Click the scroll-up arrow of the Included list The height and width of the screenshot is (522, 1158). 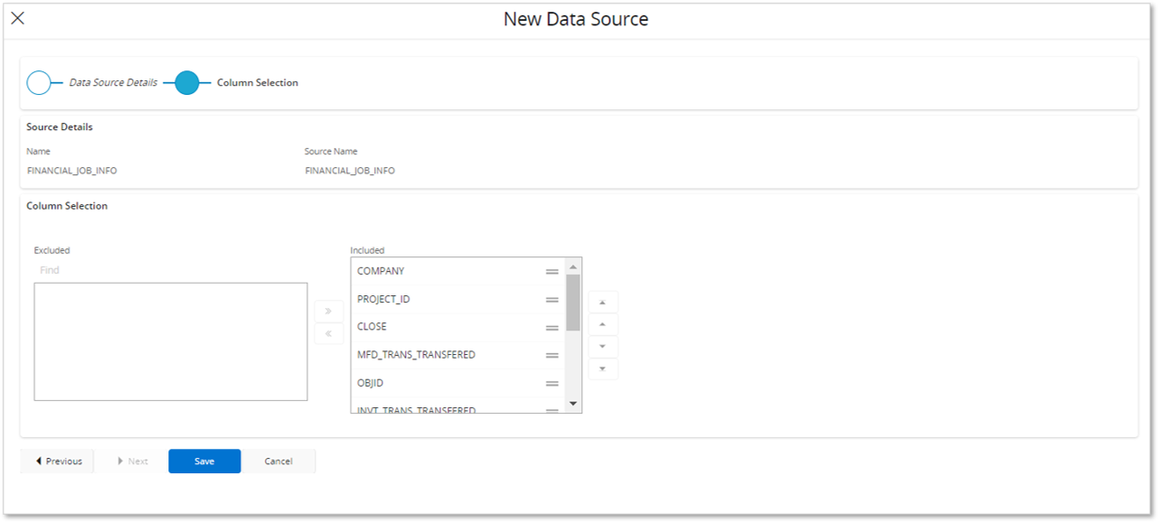click(572, 264)
